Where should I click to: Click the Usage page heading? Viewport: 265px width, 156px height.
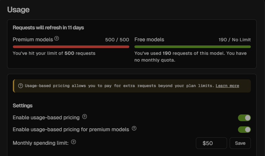18,10
